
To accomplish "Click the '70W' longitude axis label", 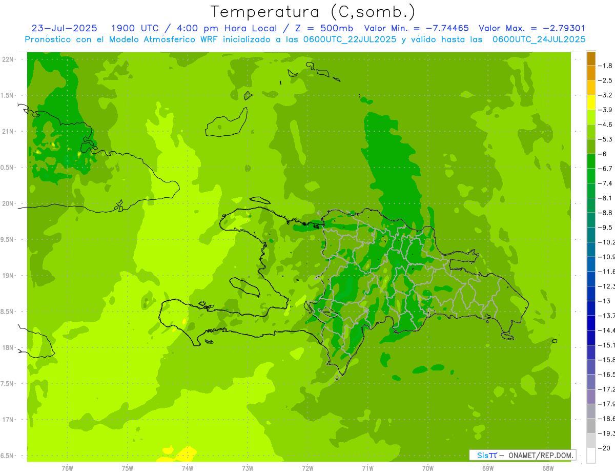I will (x=428, y=468).
